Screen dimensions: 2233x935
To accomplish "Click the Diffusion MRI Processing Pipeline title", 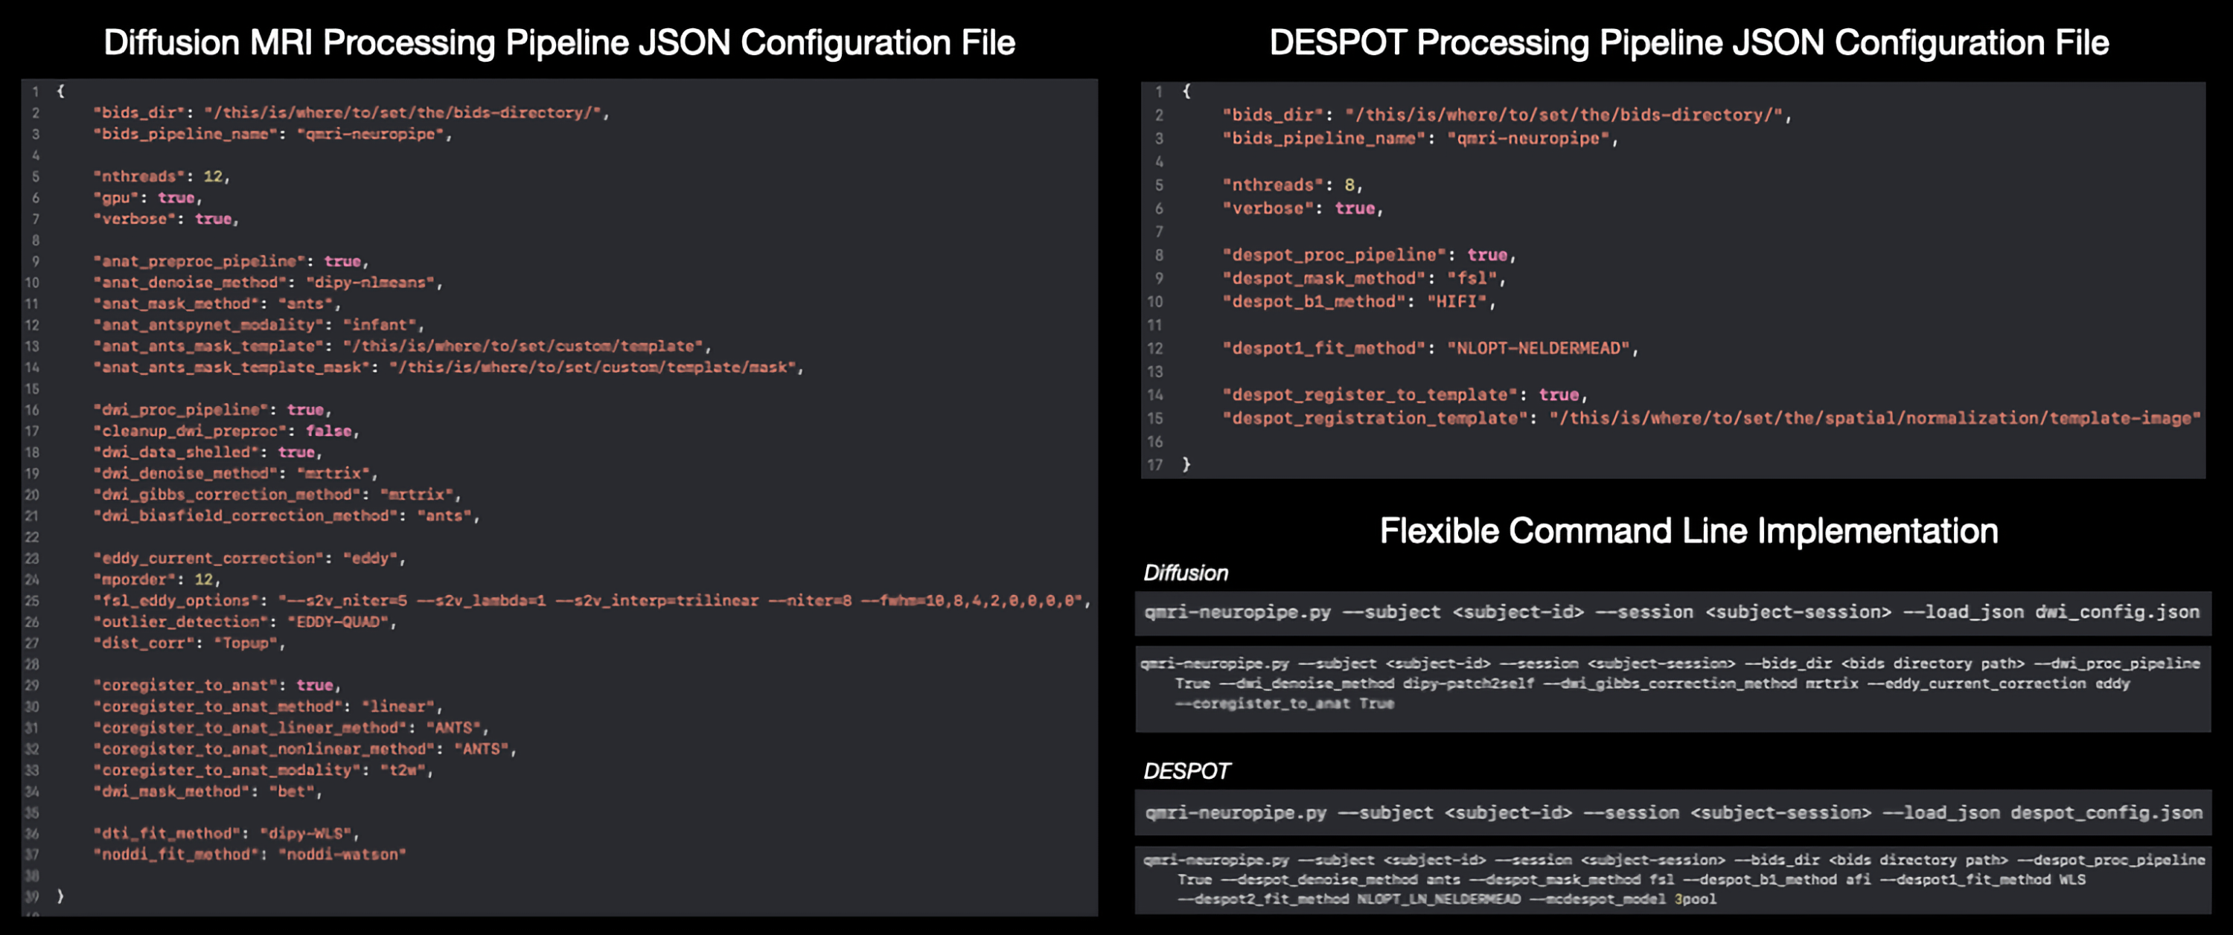I will pos(559,42).
